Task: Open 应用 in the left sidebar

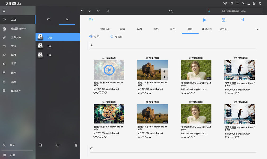Action: tap(17, 55)
